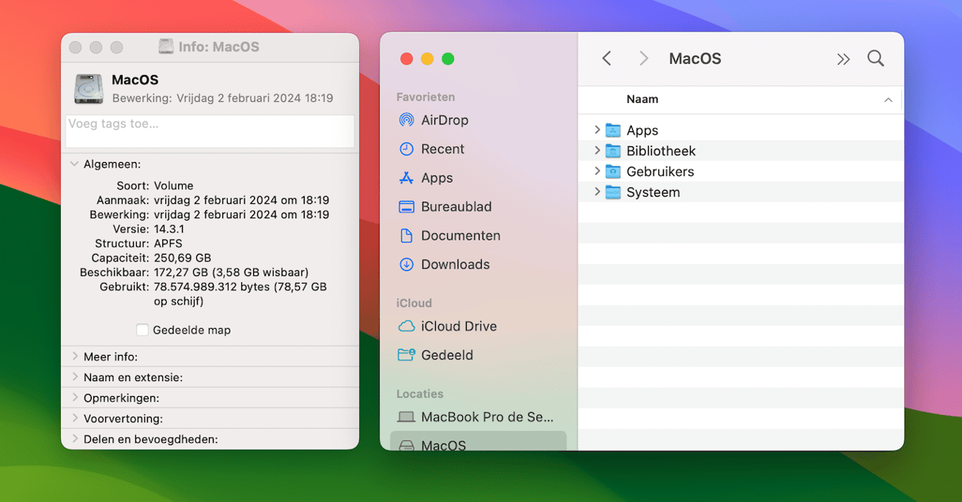Expand the Opmerkingen section

[74, 398]
